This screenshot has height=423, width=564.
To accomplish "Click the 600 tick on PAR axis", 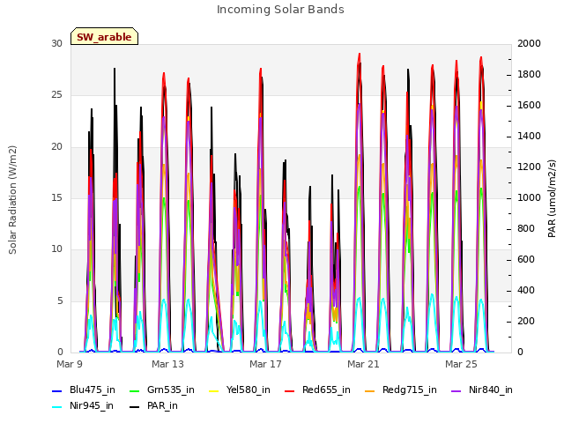I will pyautogui.click(x=526, y=260).
